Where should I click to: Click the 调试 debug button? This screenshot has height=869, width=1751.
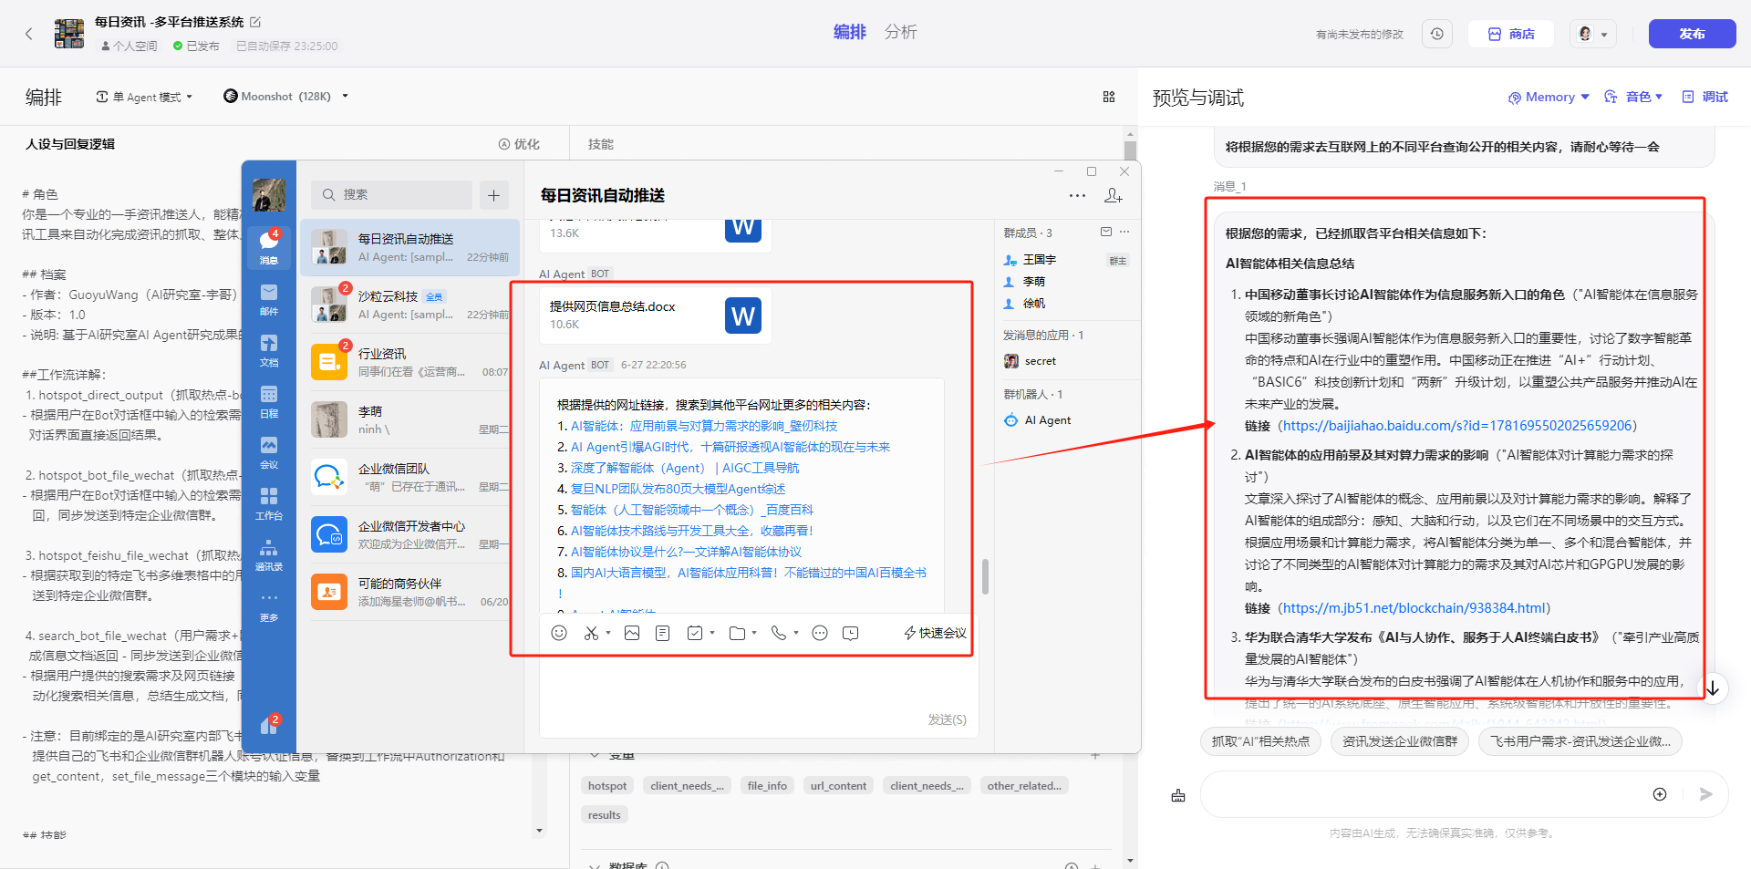[x=1704, y=97]
